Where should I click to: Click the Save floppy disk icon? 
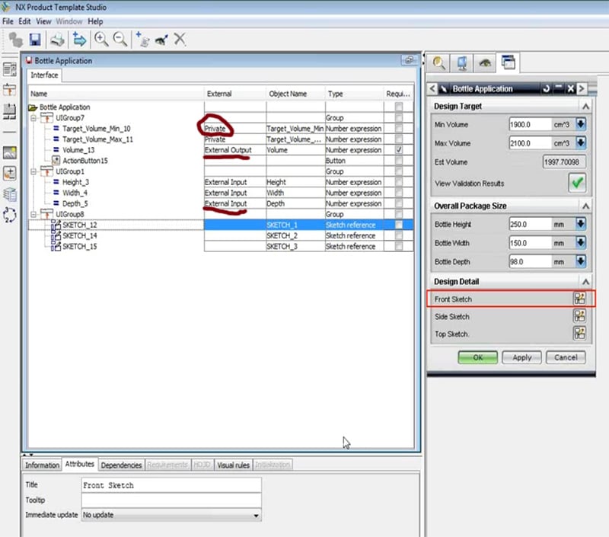click(x=35, y=39)
